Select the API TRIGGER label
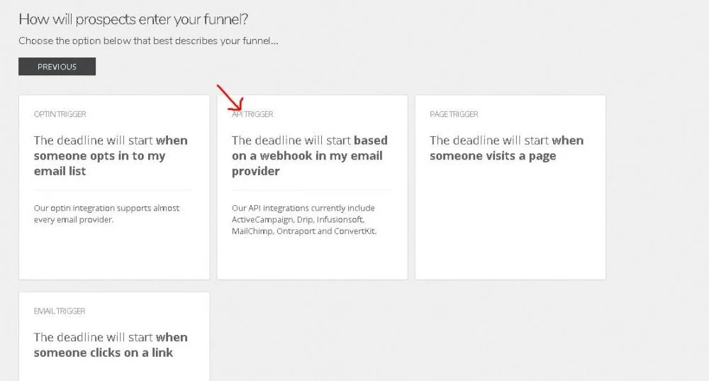The image size is (709, 381). pos(253,114)
